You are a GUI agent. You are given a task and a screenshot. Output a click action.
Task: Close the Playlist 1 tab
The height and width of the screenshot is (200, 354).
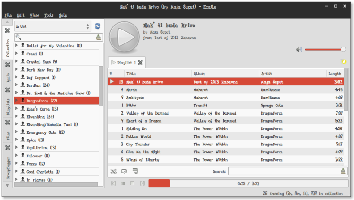pyautogui.click(x=140, y=63)
